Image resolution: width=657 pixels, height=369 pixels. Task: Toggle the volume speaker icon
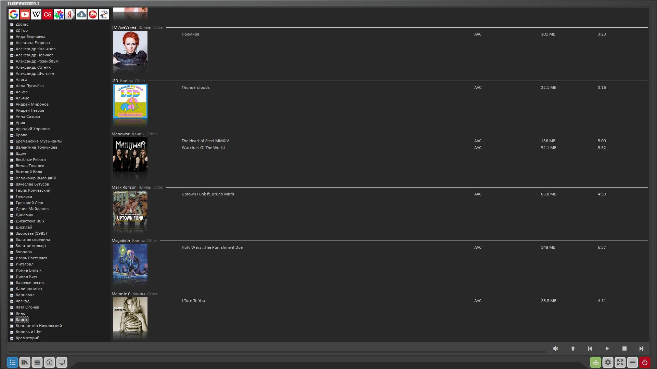[555, 348]
